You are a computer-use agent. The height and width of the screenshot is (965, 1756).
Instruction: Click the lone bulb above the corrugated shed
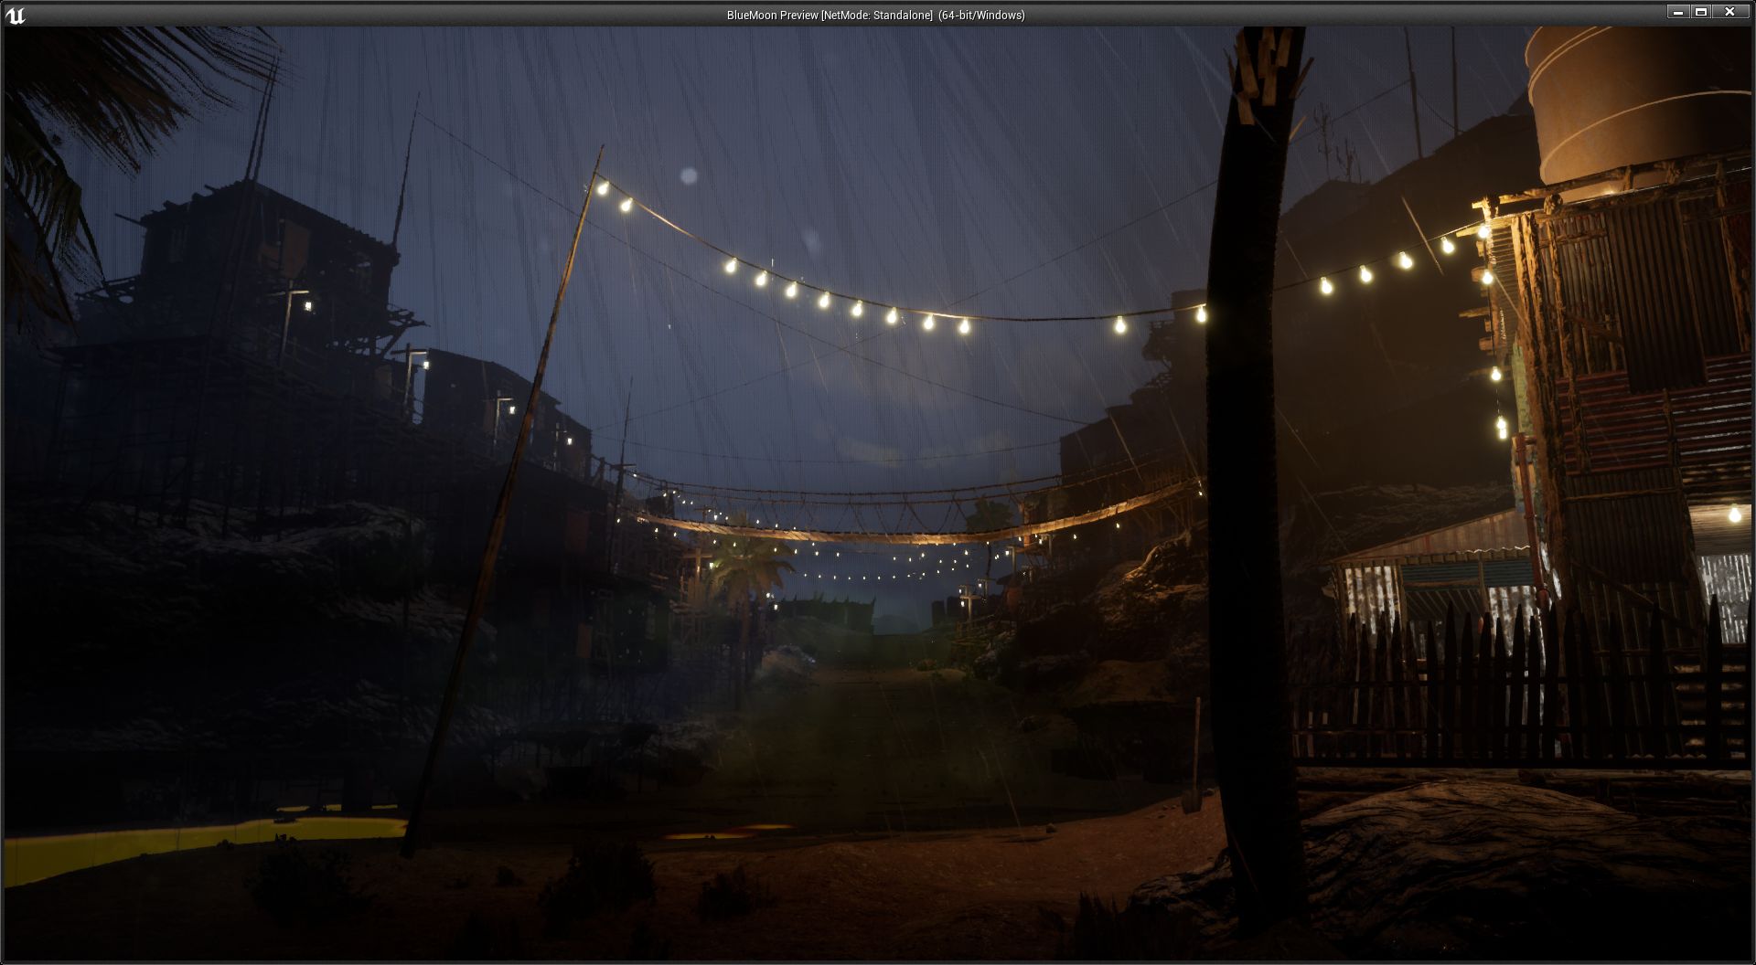pos(1734,514)
